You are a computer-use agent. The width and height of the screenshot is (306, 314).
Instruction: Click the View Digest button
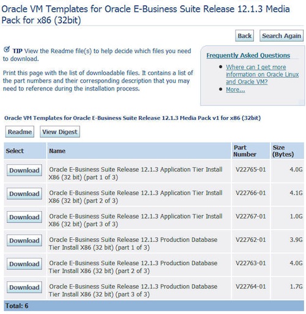pyautogui.click(x=60, y=132)
